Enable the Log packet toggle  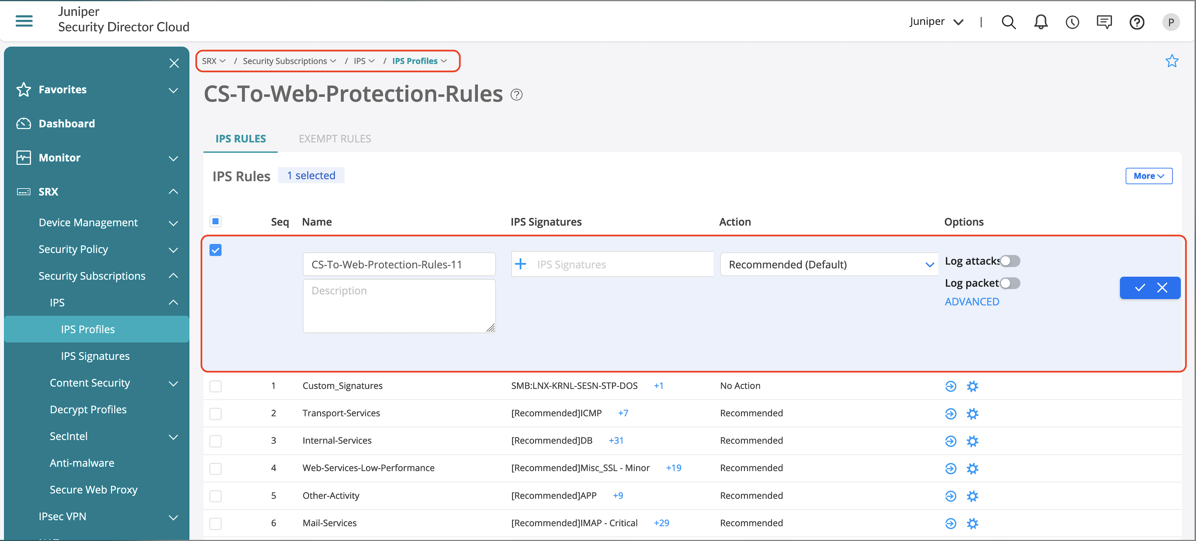1009,283
